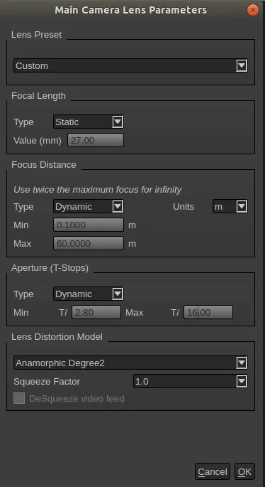Click the infinity focus hint text
This screenshot has width=265, height=487.
tap(98, 189)
